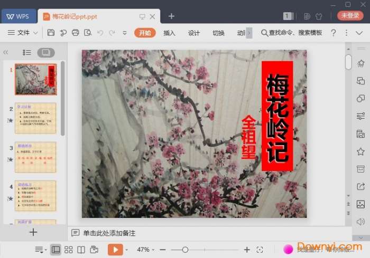Toggle the slide thumbnail view button
This screenshot has width=370, height=258.
45,52
